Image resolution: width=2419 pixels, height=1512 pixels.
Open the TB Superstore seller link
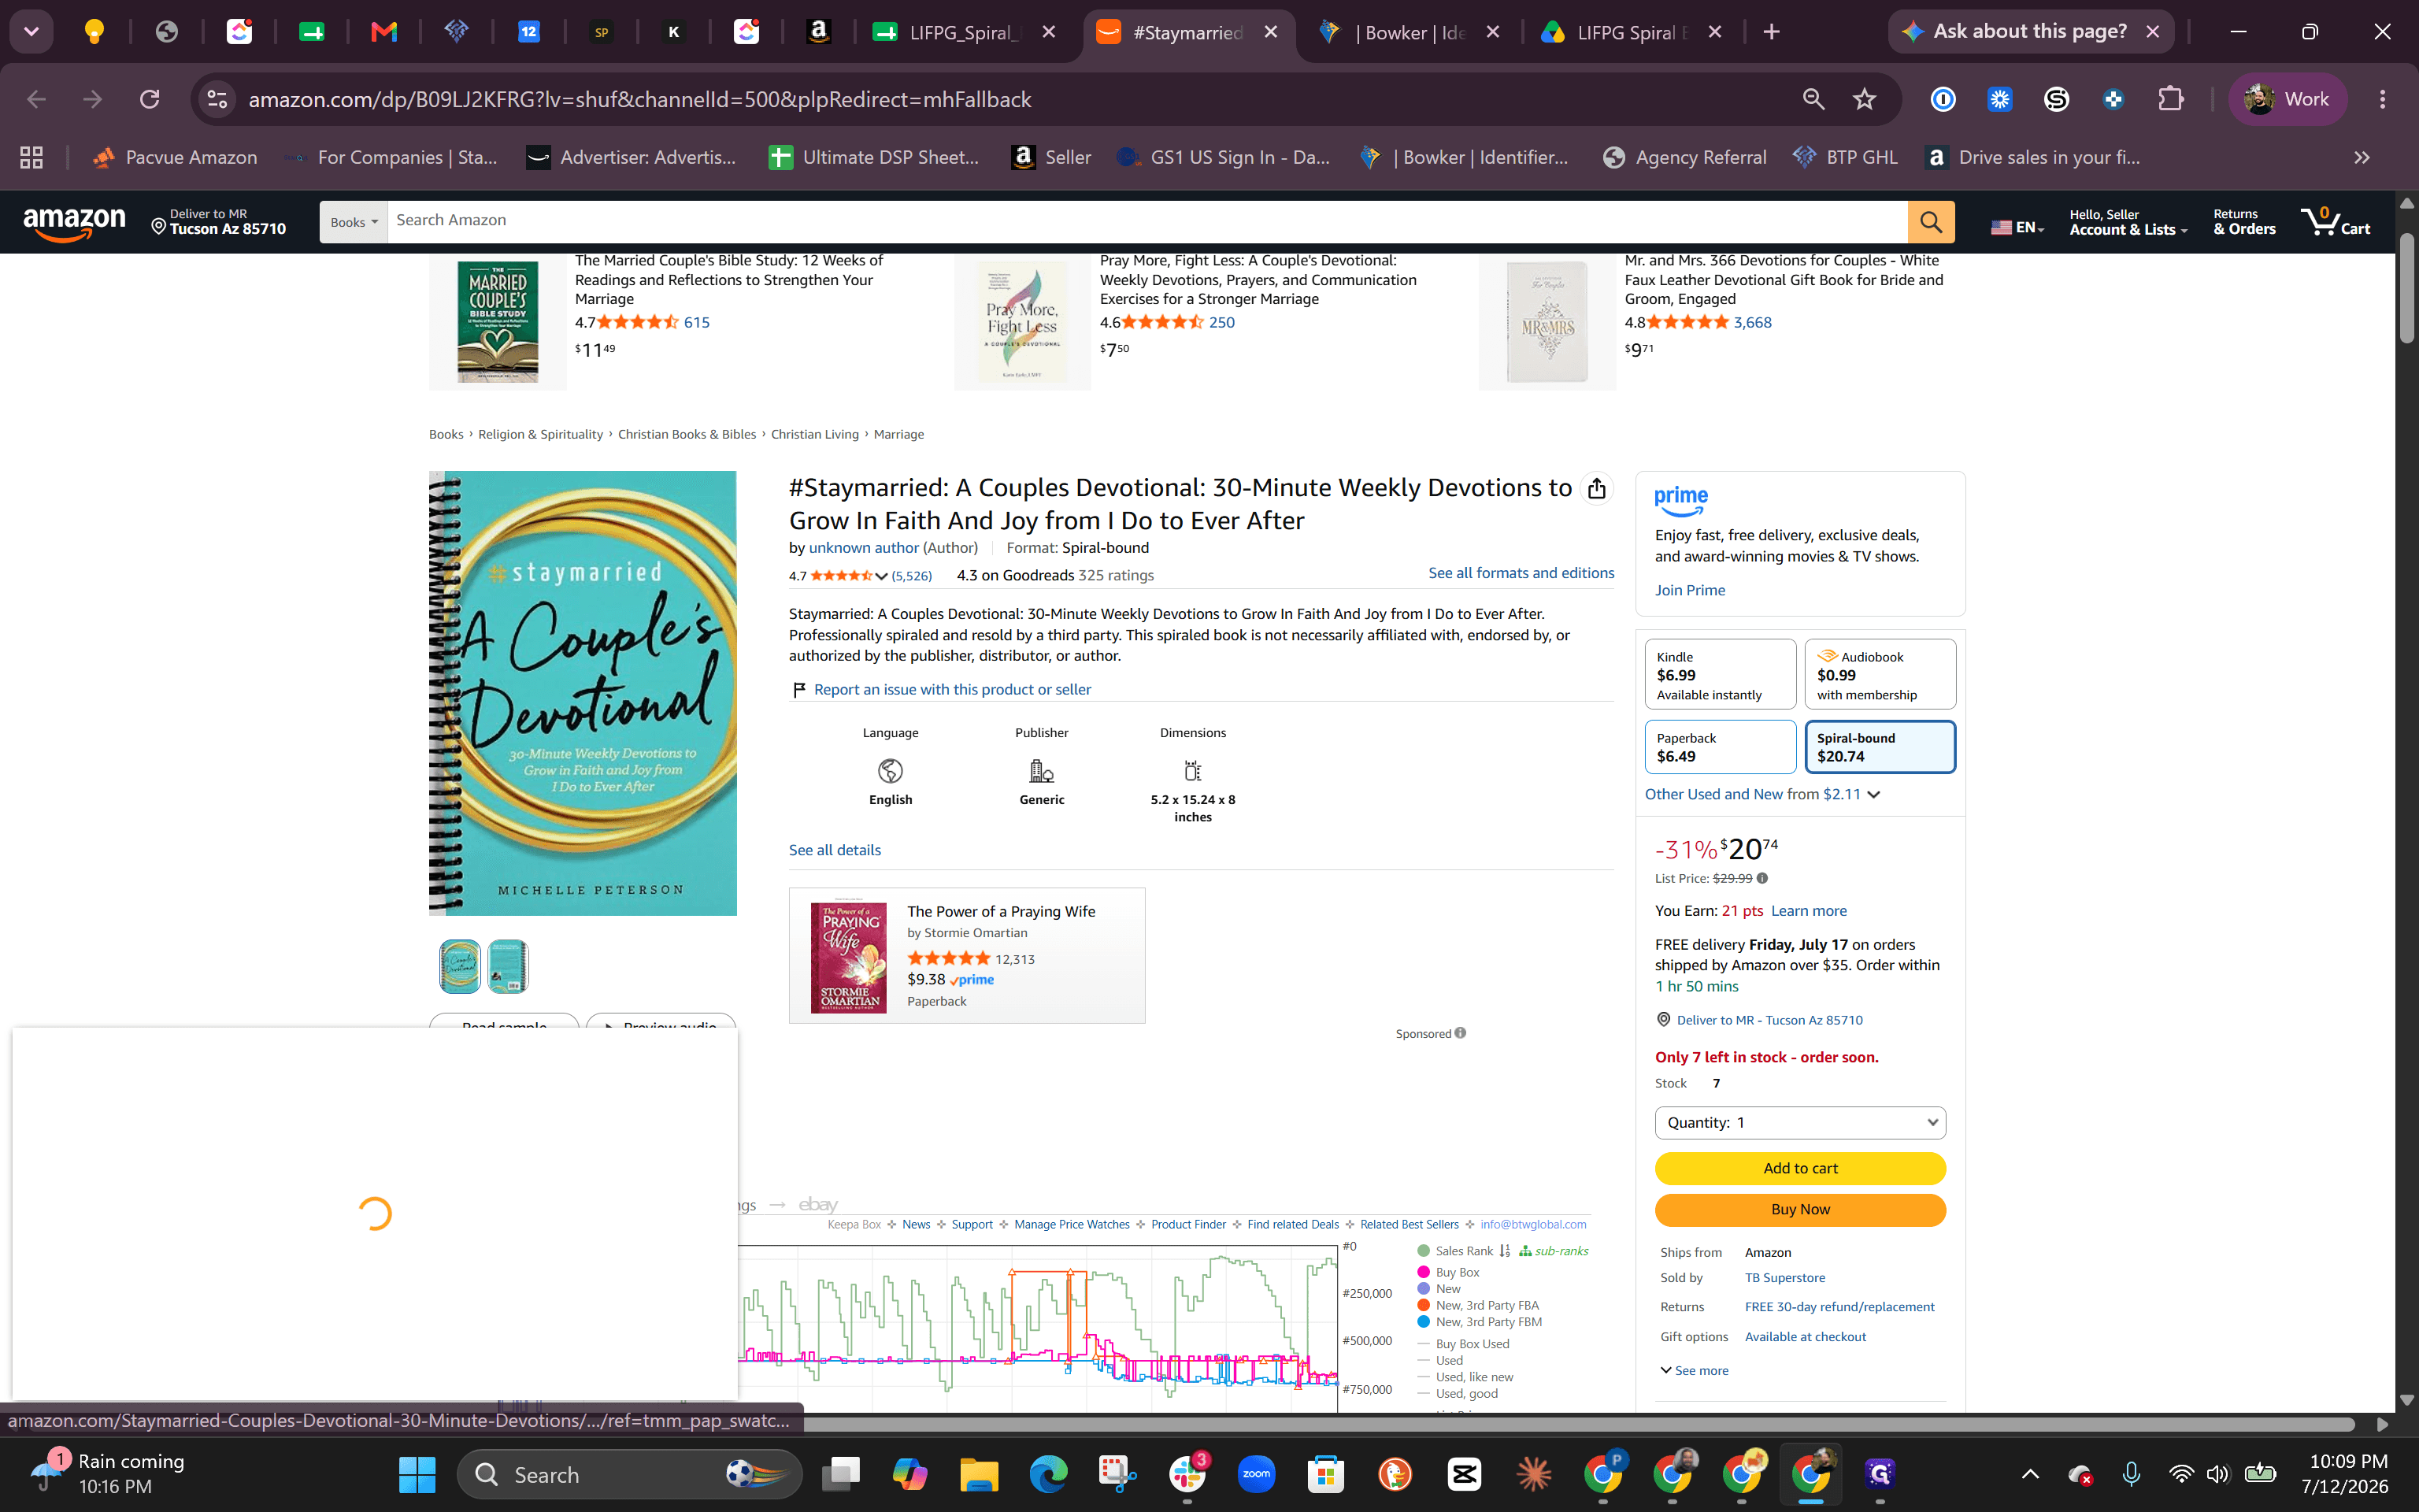click(1784, 1278)
